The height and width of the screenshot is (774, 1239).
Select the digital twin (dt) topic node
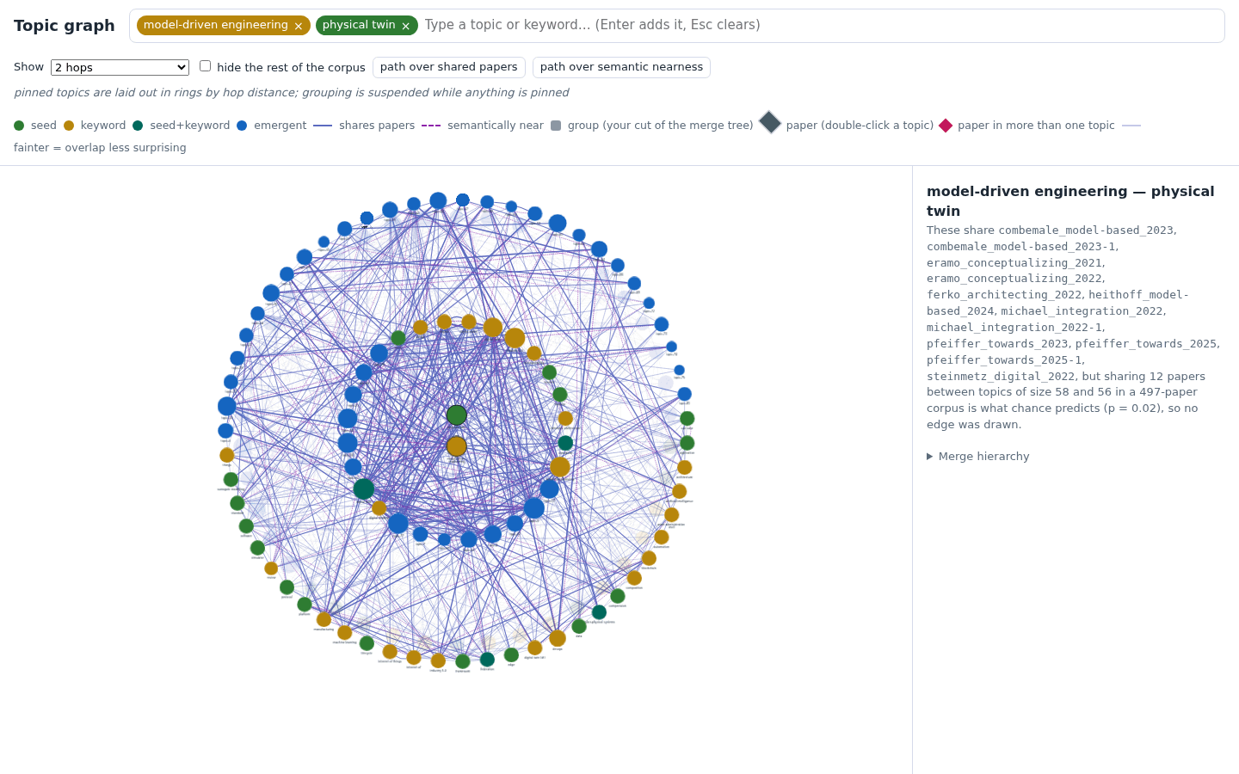pos(535,648)
